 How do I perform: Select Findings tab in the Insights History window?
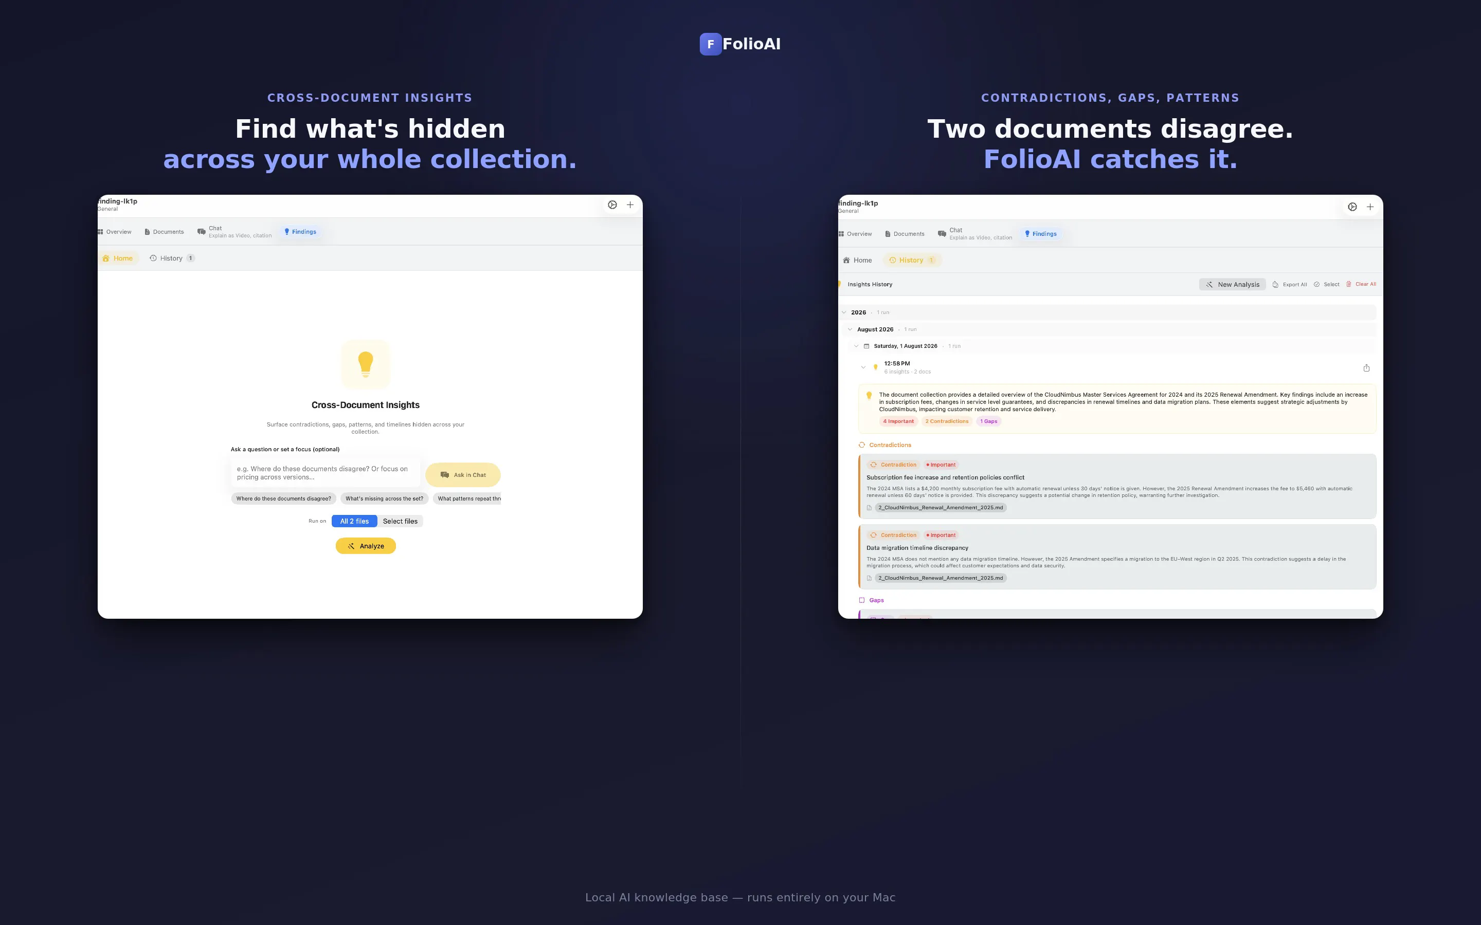click(1040, 234)
